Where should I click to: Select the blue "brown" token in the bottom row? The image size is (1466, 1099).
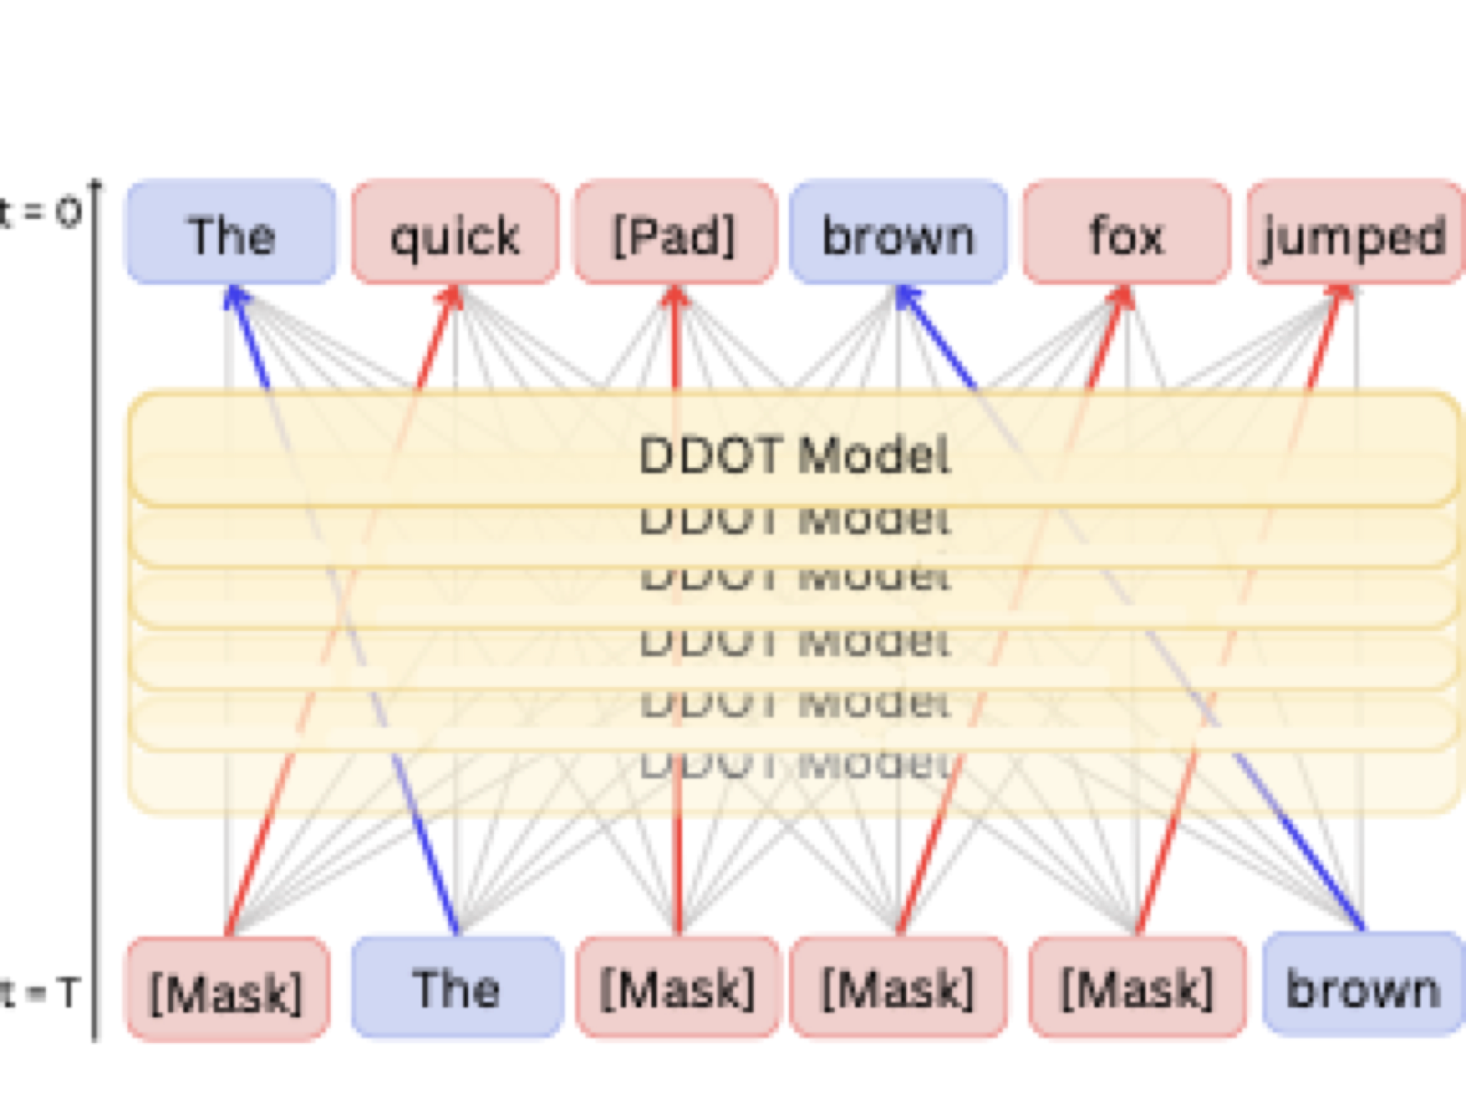1362,986
